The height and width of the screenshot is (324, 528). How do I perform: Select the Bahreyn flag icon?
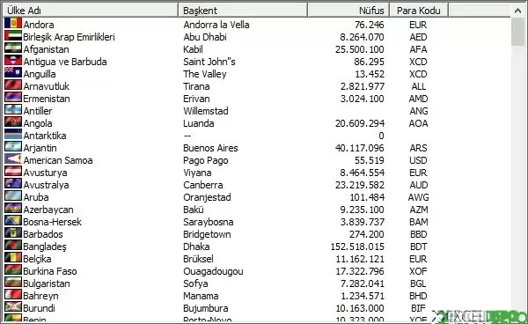(x=13, y=295)
